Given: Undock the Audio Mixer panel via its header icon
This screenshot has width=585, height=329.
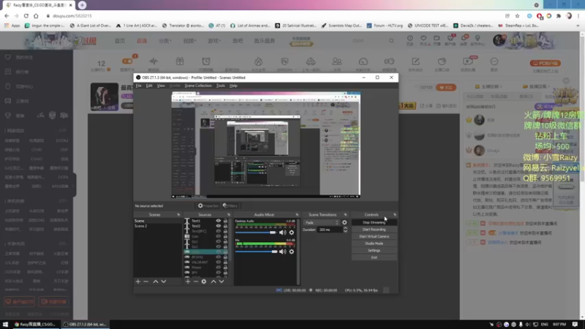Looking at the screenshot, I should click(297, 215).
